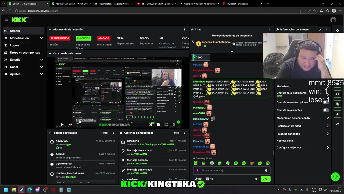
Task: Click nova0028 entry in activity feed
Action: [x=83, y=144]
